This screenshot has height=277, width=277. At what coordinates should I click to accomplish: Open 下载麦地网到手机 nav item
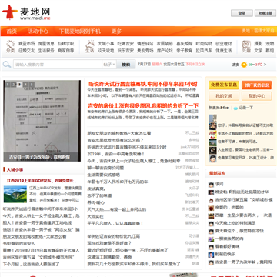80,32
